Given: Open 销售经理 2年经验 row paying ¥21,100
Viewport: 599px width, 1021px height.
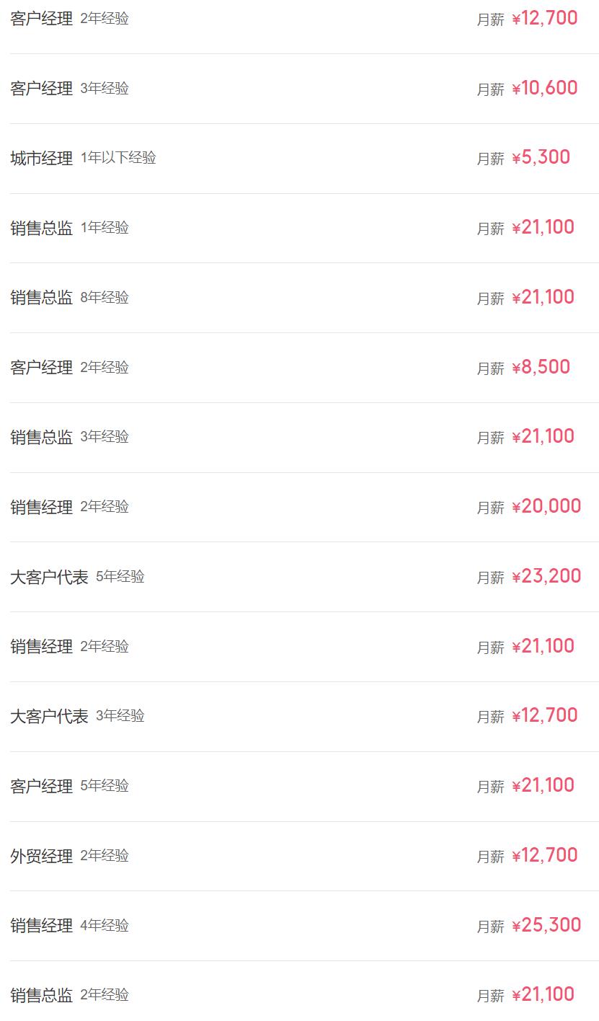Looking at the screenshot, I should tap(42, 647).
